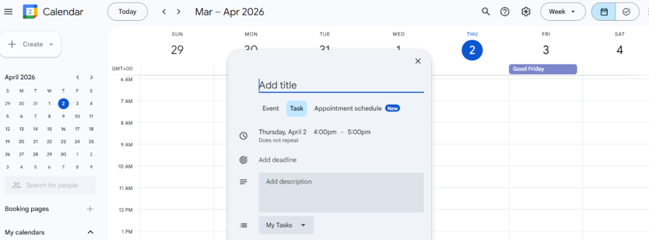Focus the Add title field
The width and height of the screenshot is (649, 240).
click(341, 85)
